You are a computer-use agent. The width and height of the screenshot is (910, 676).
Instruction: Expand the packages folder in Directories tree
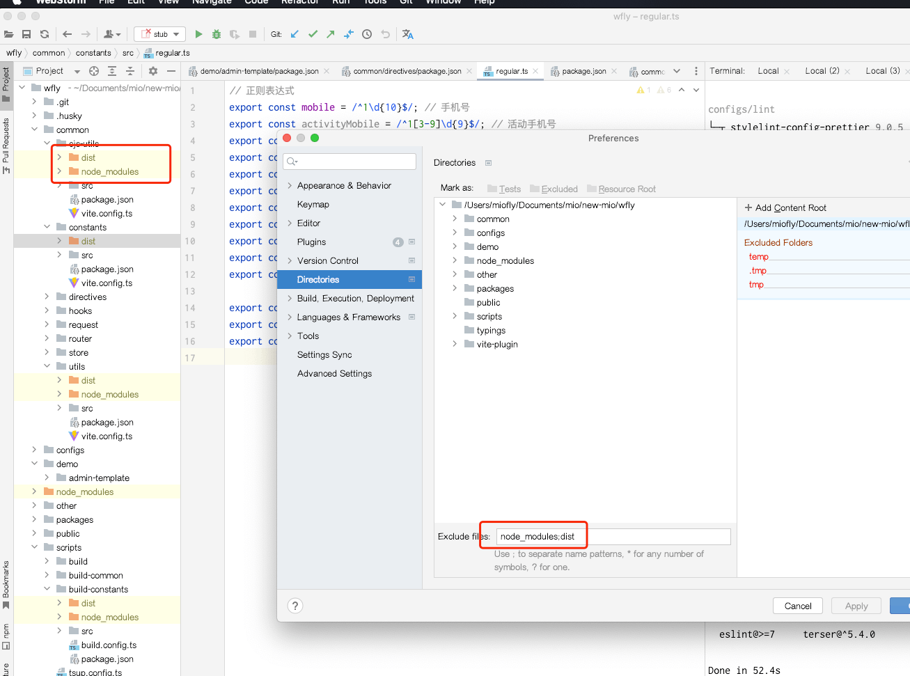tap(455, 288)
